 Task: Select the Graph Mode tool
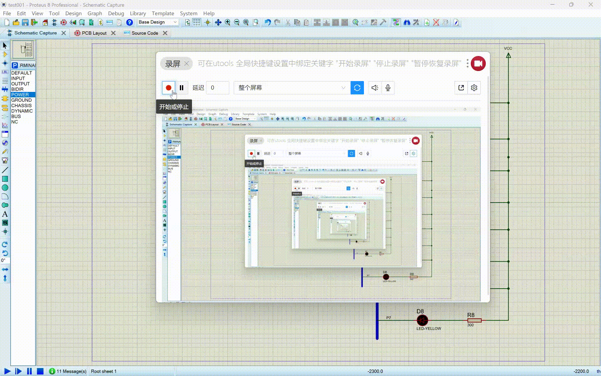point(5,125)
